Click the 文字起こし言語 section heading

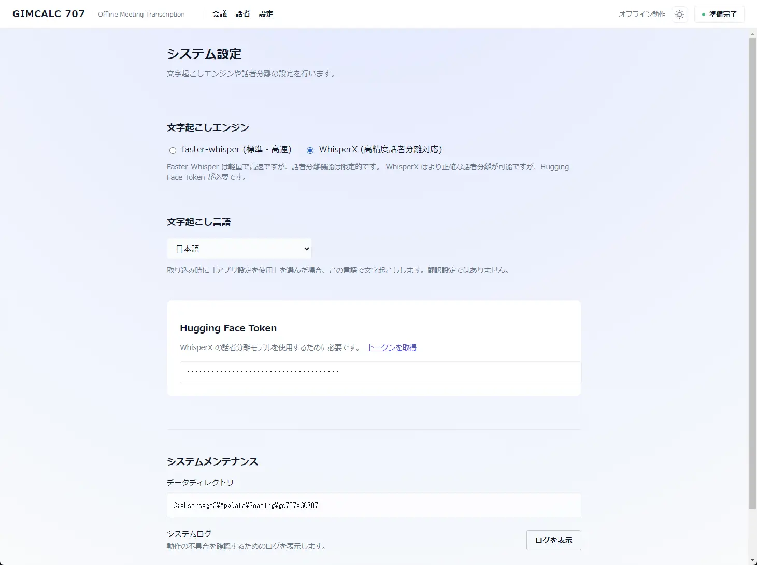point(199,222)
